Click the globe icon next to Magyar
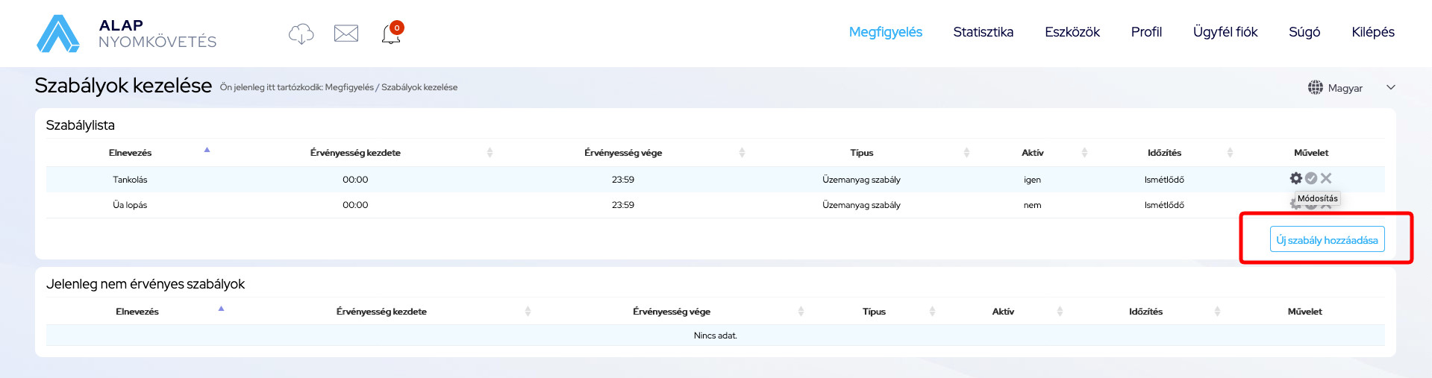Screen dimensions: 1432x378 click(x=1315, y=87)
